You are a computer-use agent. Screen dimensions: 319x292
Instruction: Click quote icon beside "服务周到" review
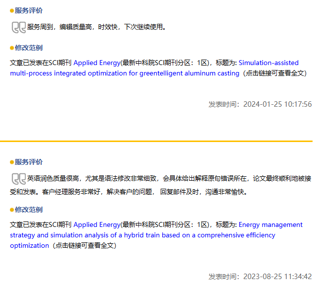point(18,27)
